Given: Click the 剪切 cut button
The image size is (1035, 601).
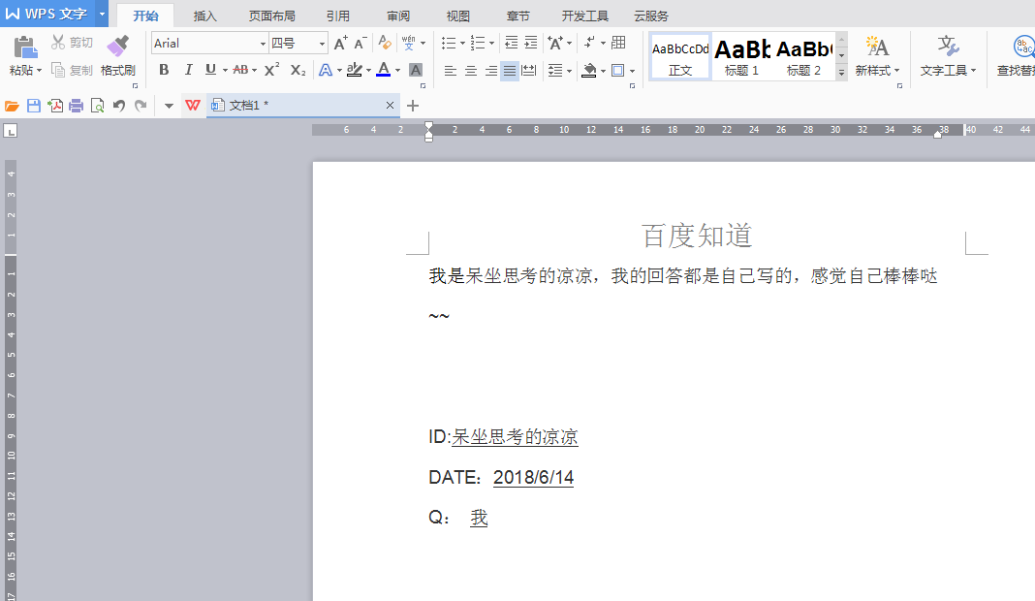Looking at the screenshot, I should click(x=72, y=43).
